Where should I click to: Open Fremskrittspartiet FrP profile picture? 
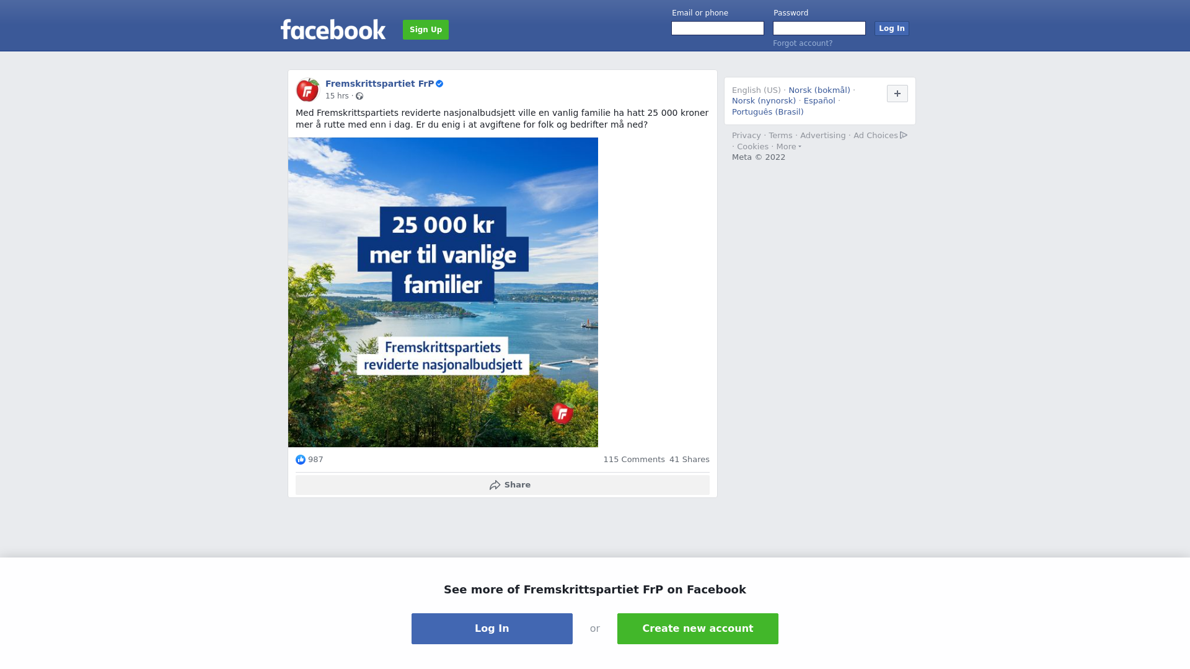[307, 90]
